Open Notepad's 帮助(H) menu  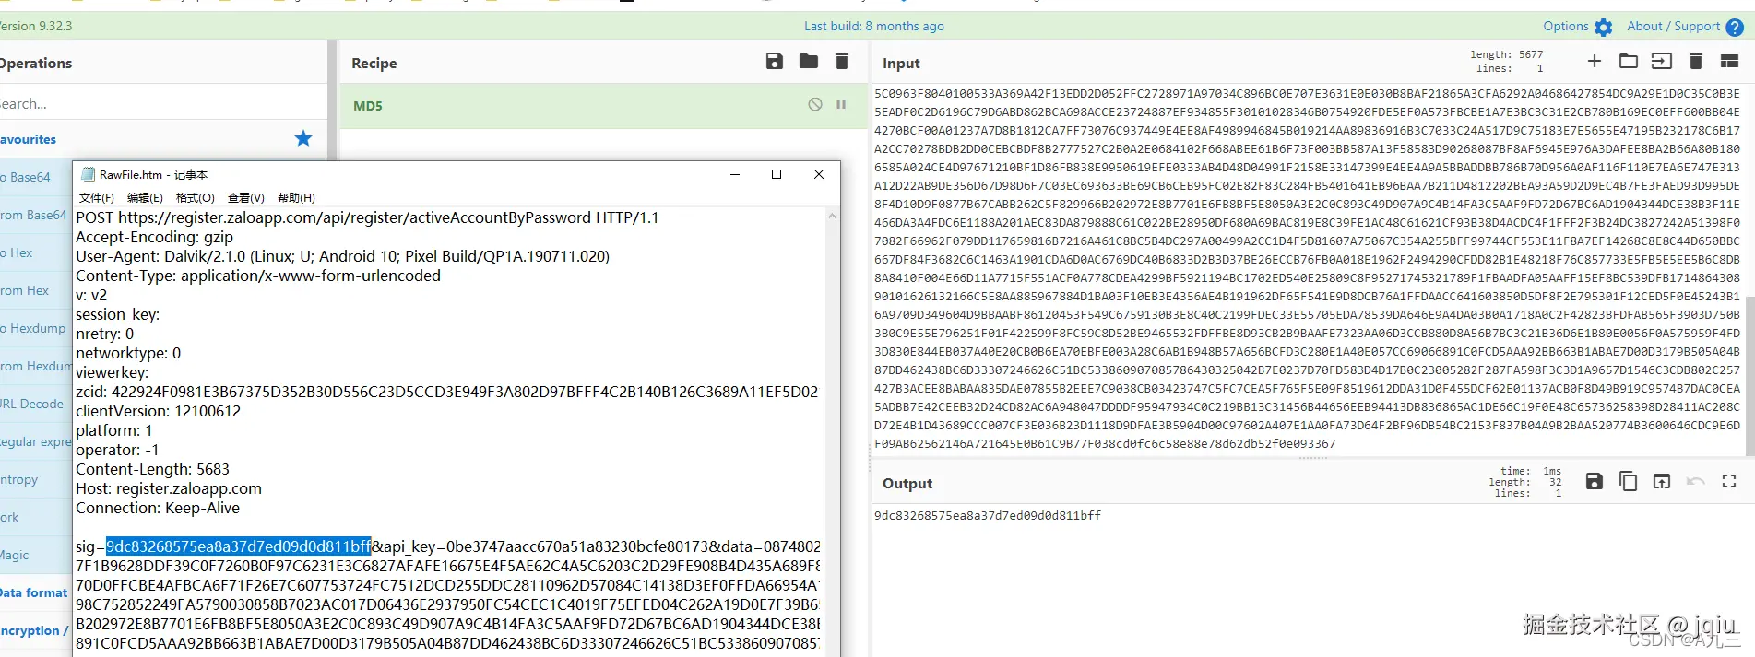pos(296,197)
